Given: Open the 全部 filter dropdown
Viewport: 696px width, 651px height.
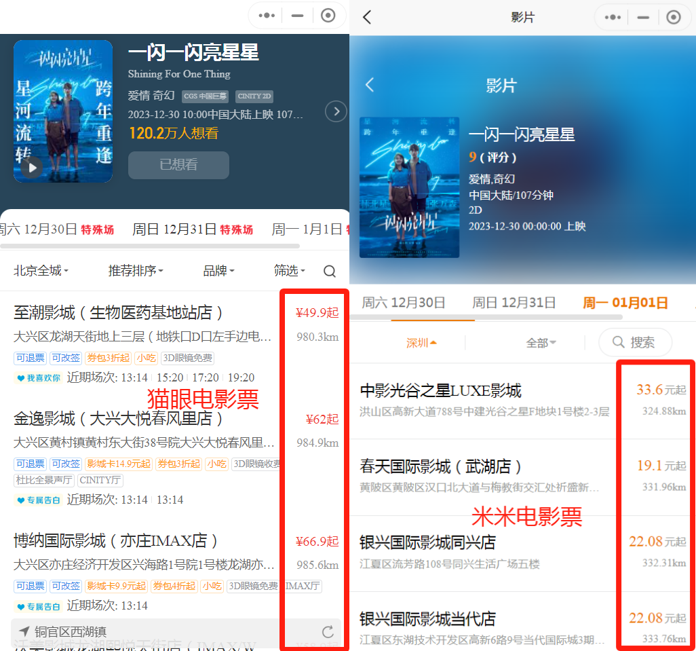Looking at the screenshot, I should 541,343.
